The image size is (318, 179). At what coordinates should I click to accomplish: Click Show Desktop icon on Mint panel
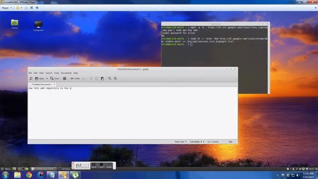(x=14, y=169)
